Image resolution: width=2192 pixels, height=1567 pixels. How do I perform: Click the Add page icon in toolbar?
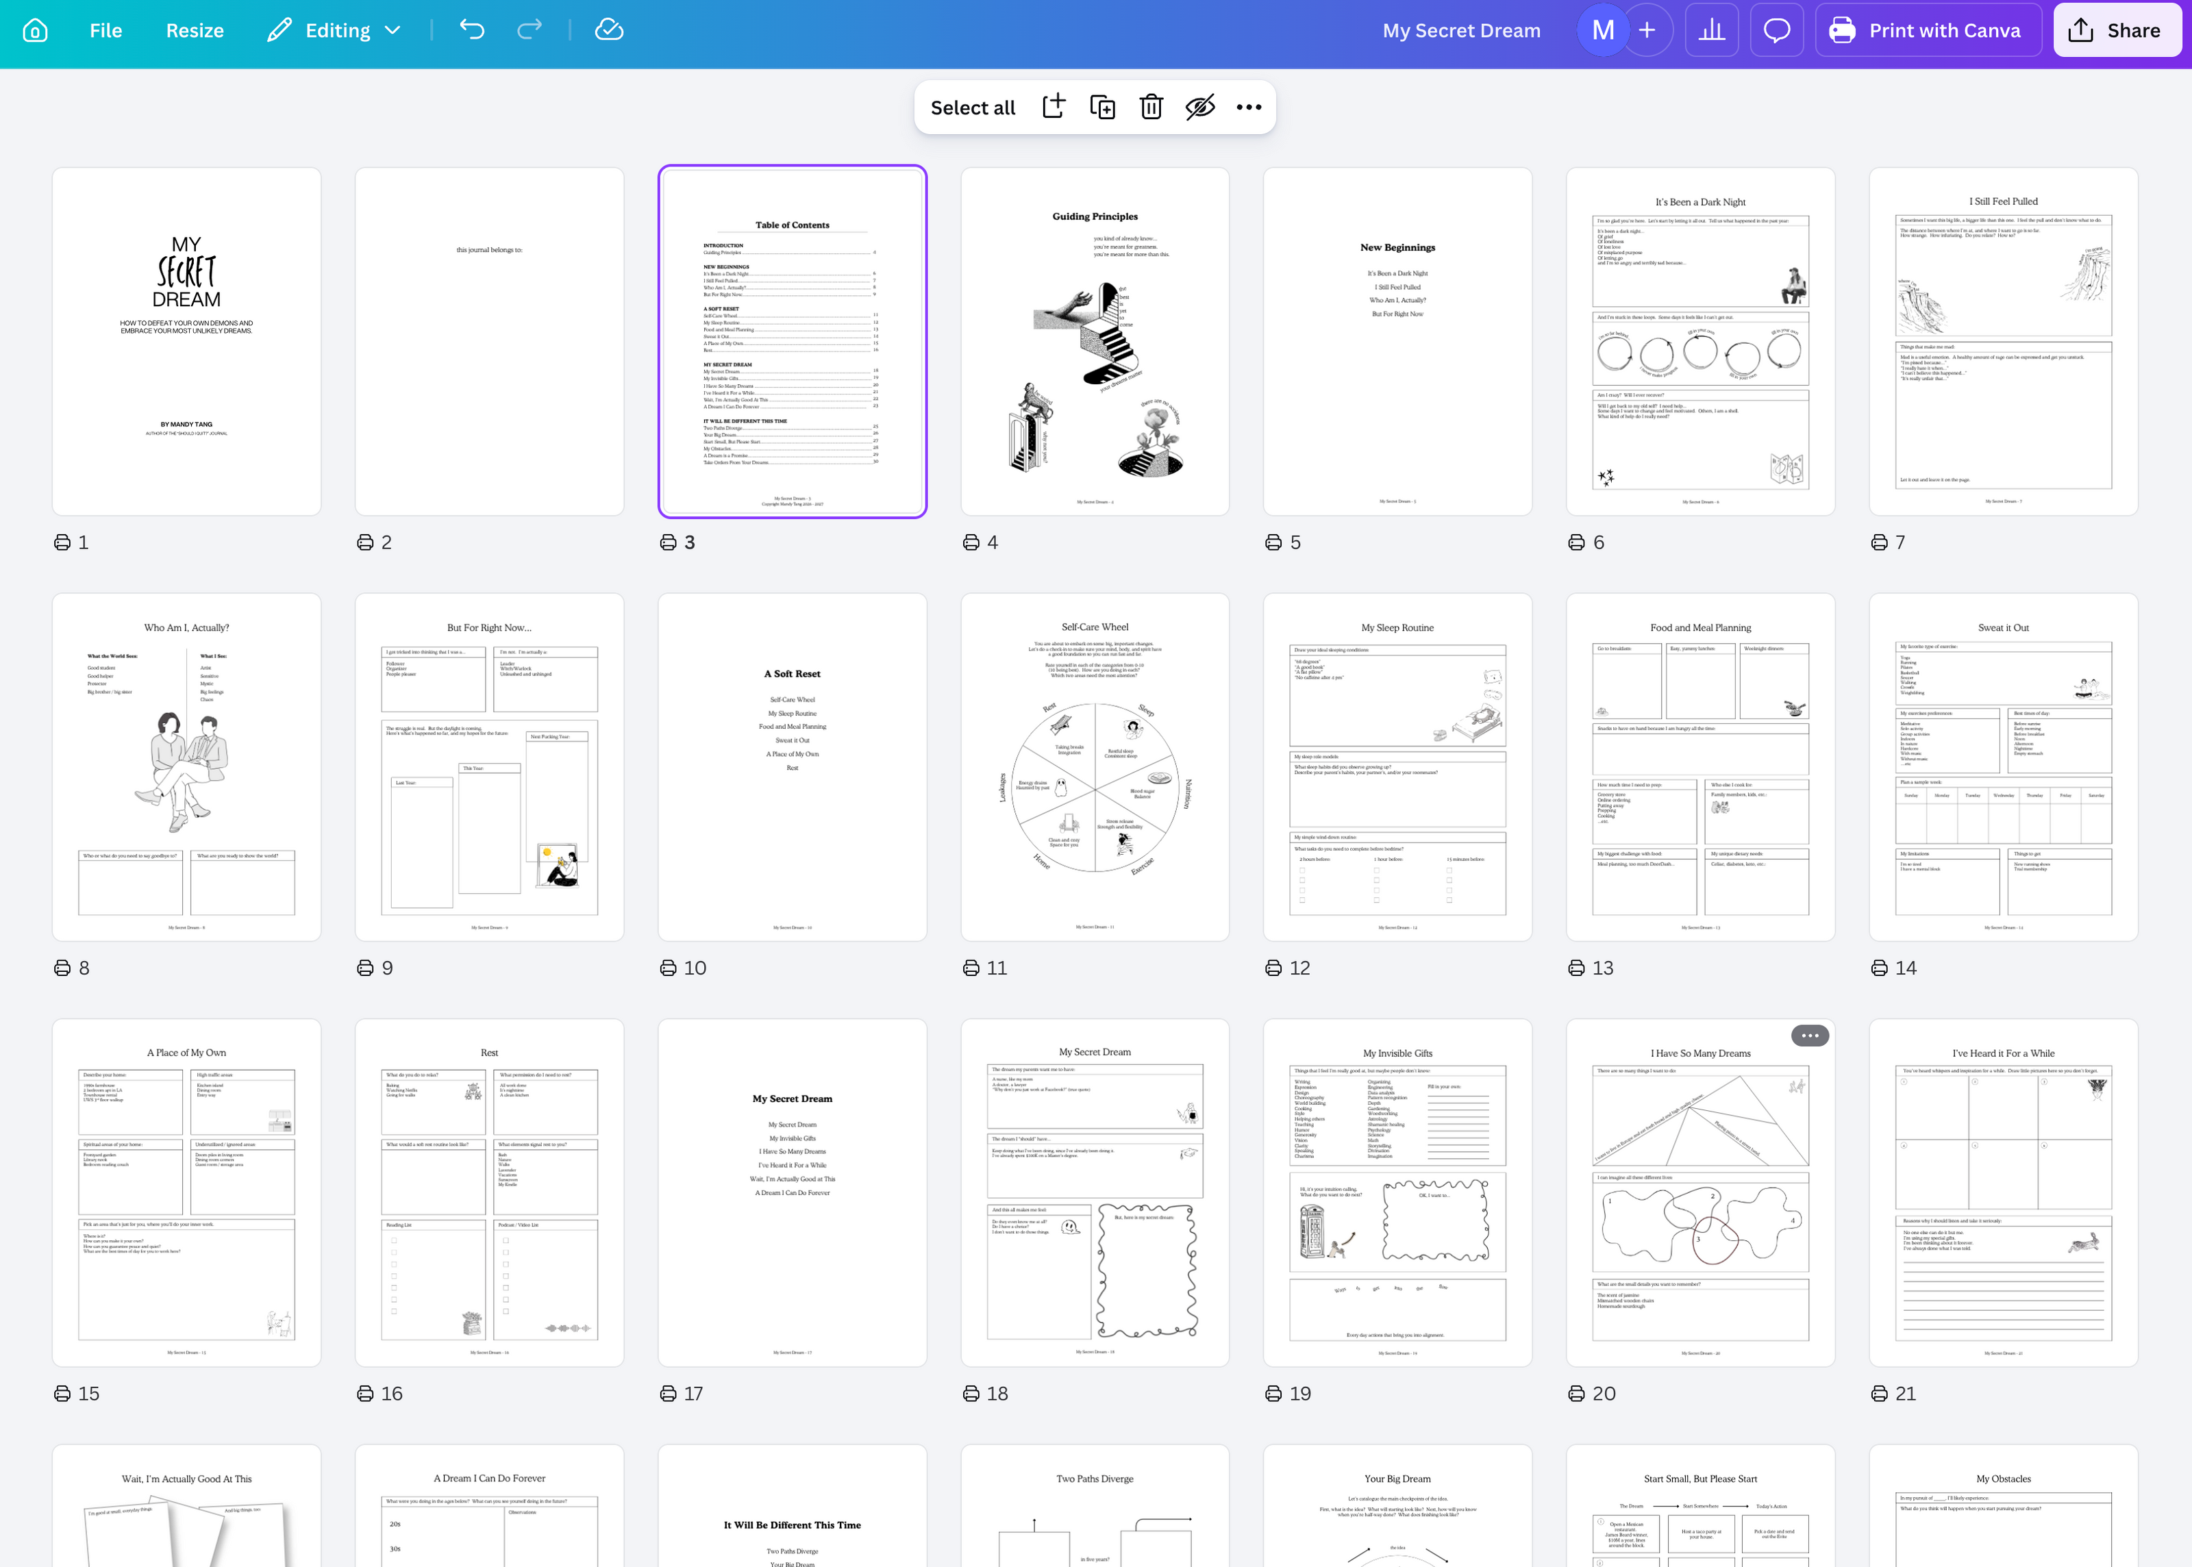tap(1054, 107)
